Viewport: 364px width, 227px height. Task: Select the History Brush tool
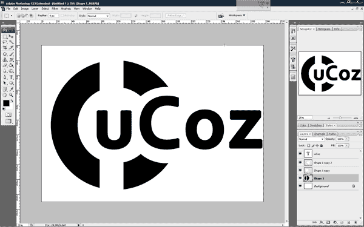point(11,60)
